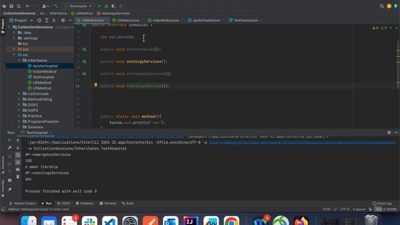
Task: Start debugging with the green bug icon
Action: click(106, 6)
